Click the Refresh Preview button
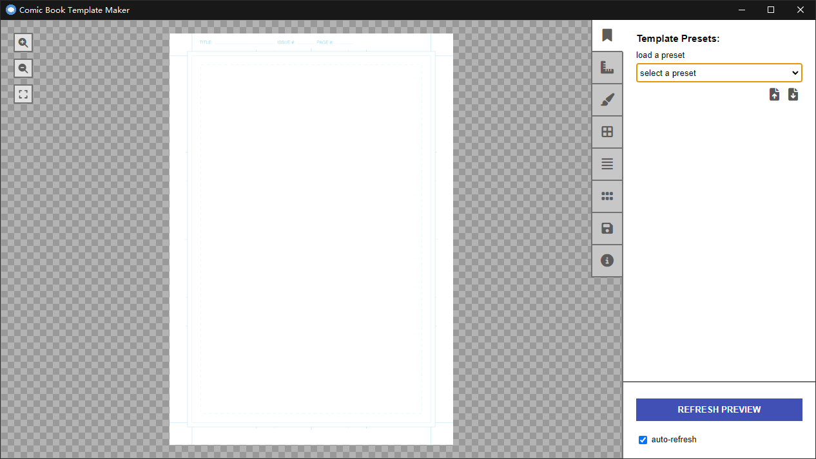This screenshot has width=816, height=459. coord(719,409)
